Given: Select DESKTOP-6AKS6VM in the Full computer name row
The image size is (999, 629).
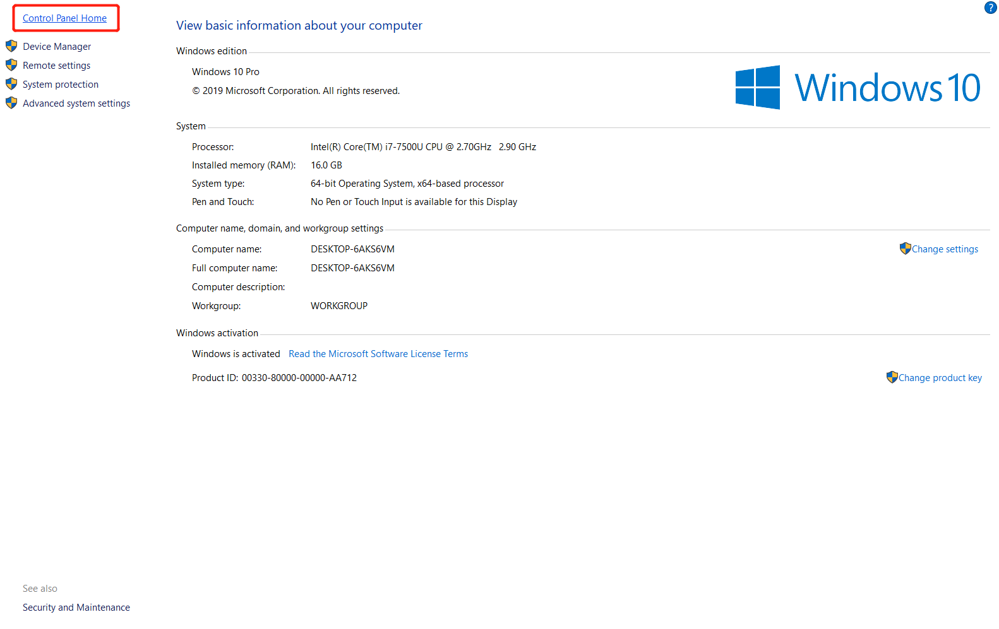Looking at the screenshot, I should [x=352, y=268].
